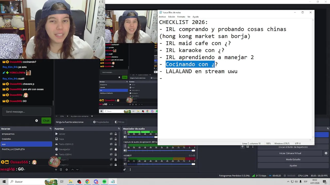Click the green Chat send button

(x=46, y=121)
